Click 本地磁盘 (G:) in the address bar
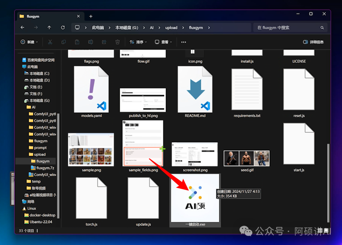This screenshot has width=342, height=245. click(127, 28)
